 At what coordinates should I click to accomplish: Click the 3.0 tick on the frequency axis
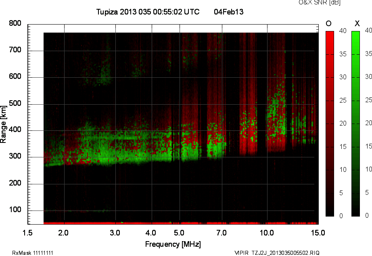point(115,233)
